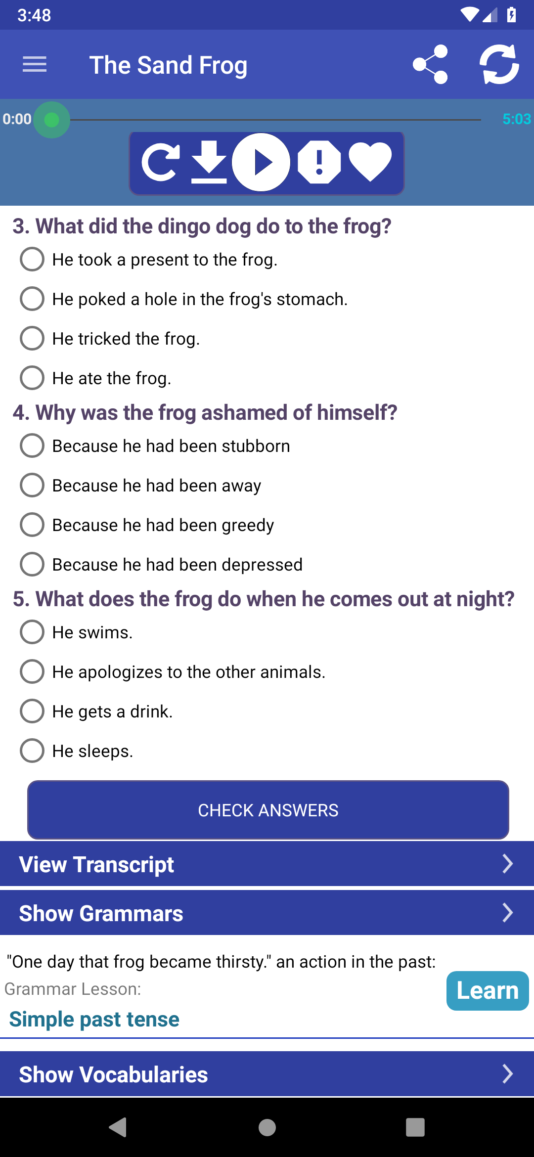
Task: Expand the Show Vocabularies section
Action: (x=267, y=1074)
